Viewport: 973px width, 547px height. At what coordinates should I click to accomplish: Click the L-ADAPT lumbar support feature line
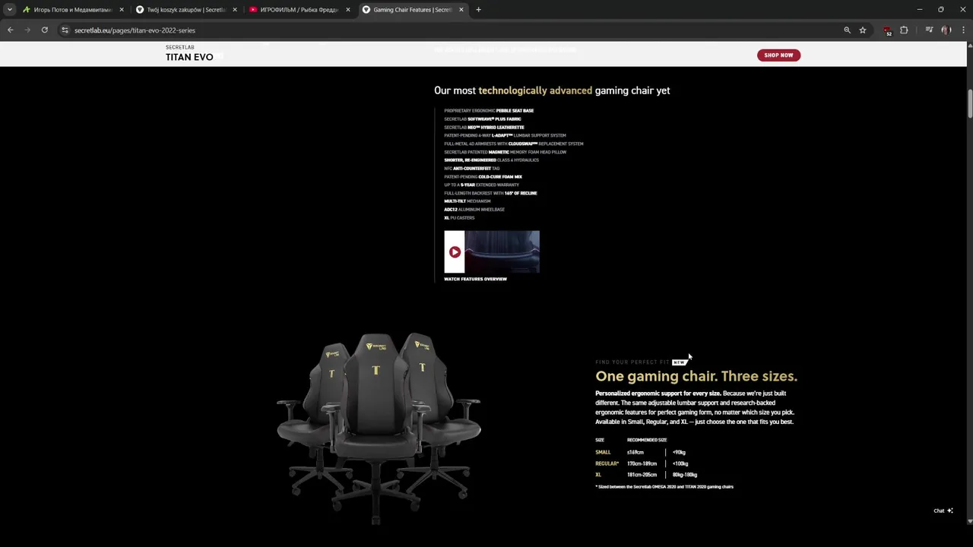click(505, 135)
